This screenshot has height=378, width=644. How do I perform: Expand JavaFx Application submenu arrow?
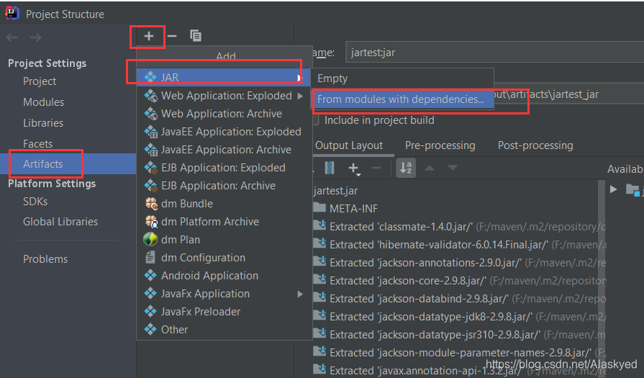[x=300, y=294]
